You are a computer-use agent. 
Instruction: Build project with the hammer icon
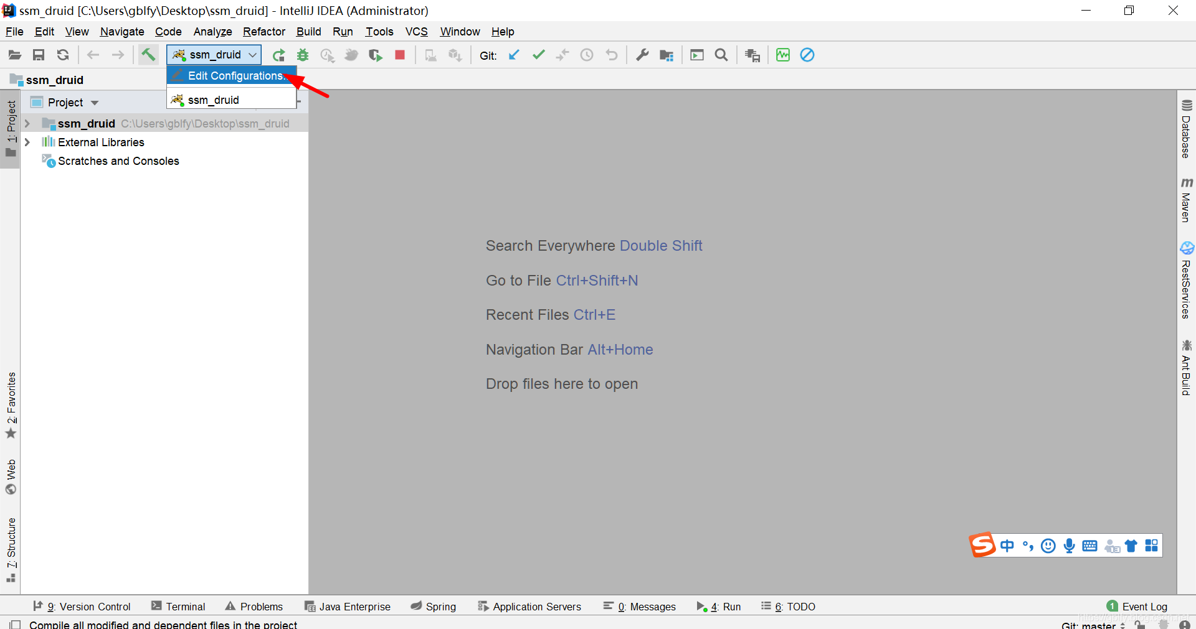[148, 55]
